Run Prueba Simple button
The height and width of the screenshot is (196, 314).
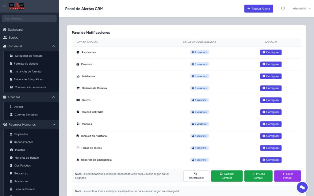click(258, 176)
